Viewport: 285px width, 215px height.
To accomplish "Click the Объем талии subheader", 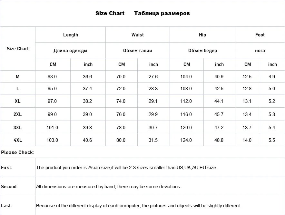I will 138,51.
